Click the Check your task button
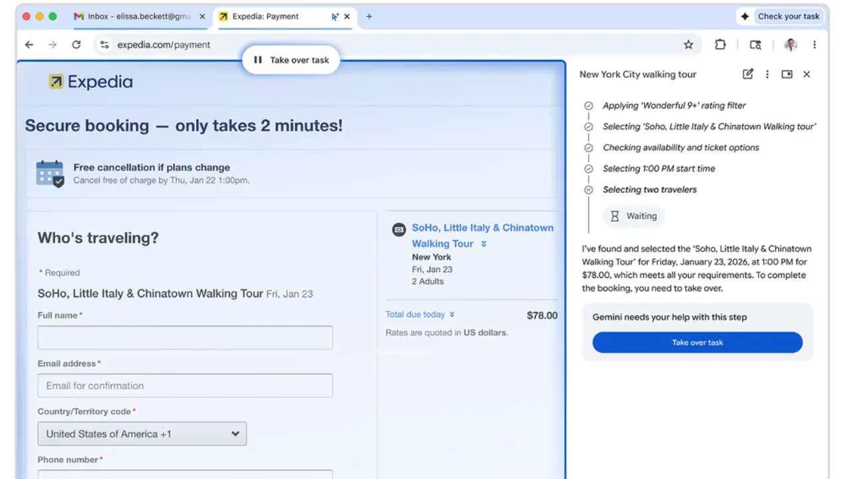The width and height of the screenshot is (851, 479). 781,17
